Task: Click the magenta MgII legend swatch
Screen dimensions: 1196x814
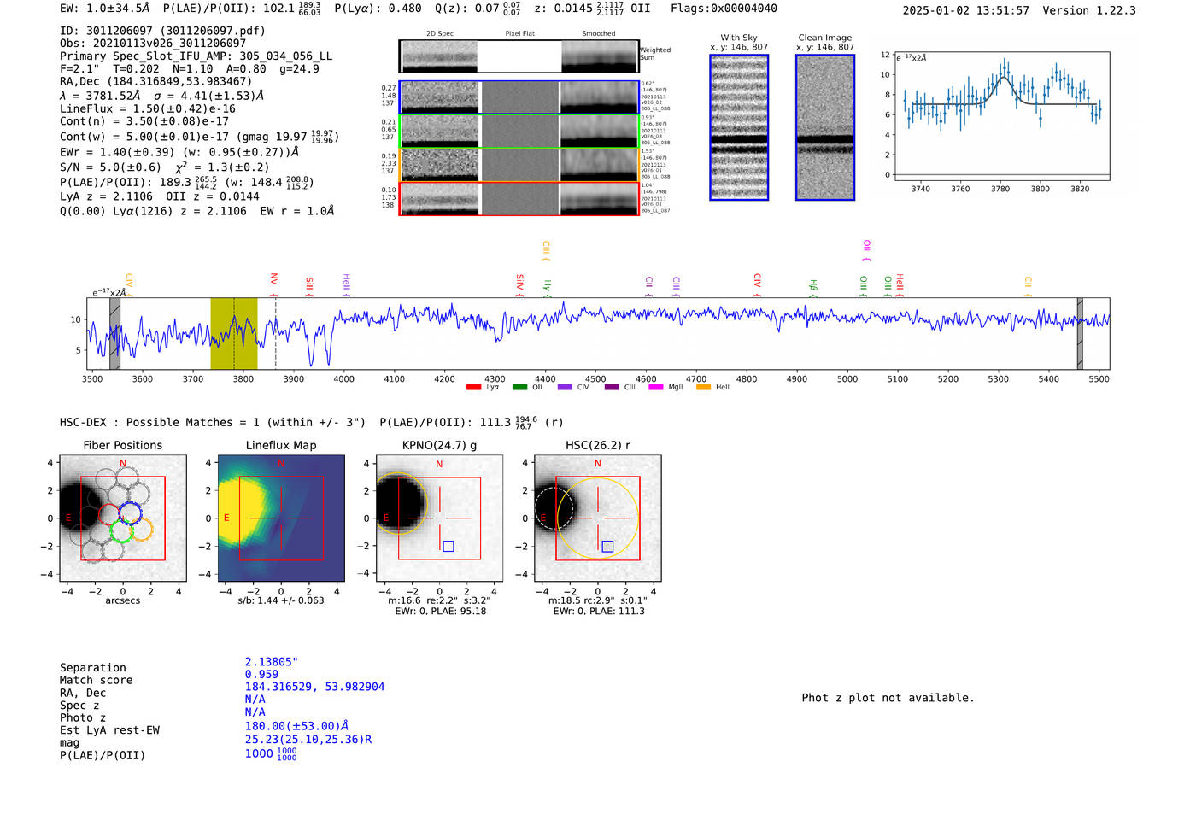Action: point(656,388)
